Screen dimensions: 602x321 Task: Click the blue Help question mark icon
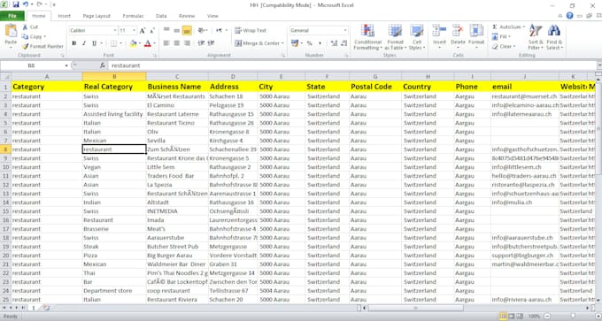[x=570, y=15]
